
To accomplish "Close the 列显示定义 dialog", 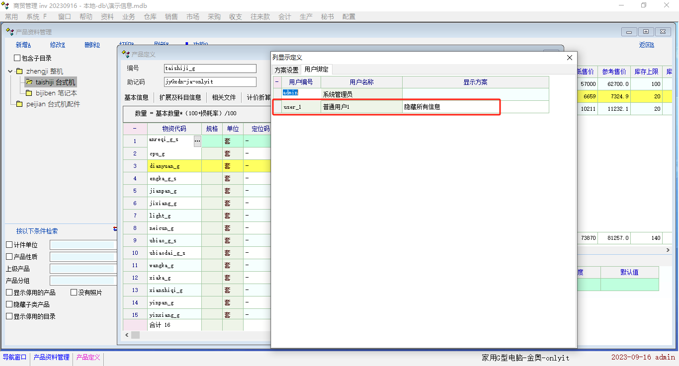I will click(570, 58).
